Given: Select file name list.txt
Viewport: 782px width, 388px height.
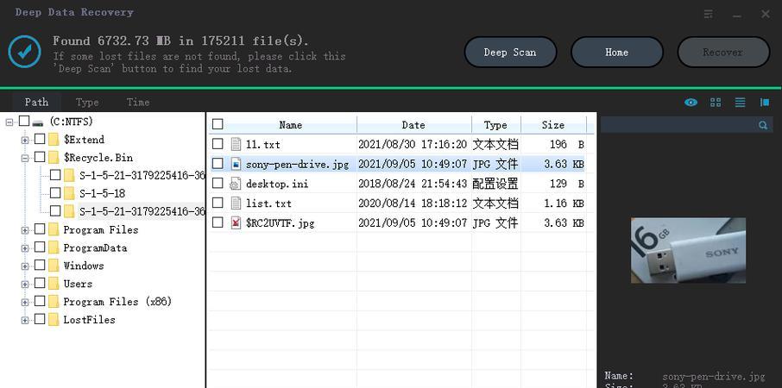Looking at the screenshot, I should coord(268,203).
